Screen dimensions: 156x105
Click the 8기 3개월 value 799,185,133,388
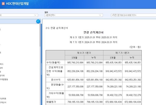tap(75, 102)
